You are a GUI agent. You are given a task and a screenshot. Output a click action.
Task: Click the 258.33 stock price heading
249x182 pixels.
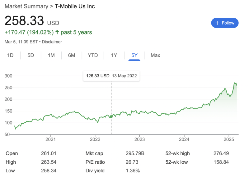click(x=24, y=21)
